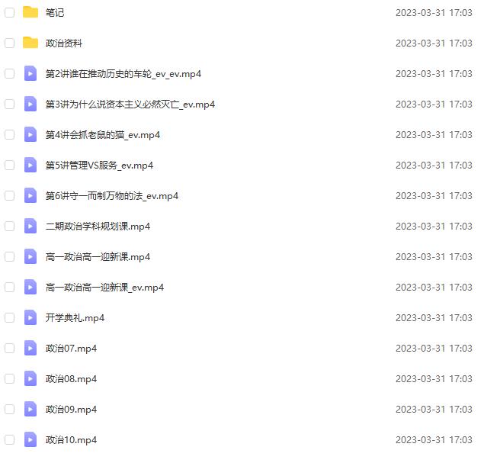Tick the checkbox beside 政治08.mp4

(x=10, y=378)
